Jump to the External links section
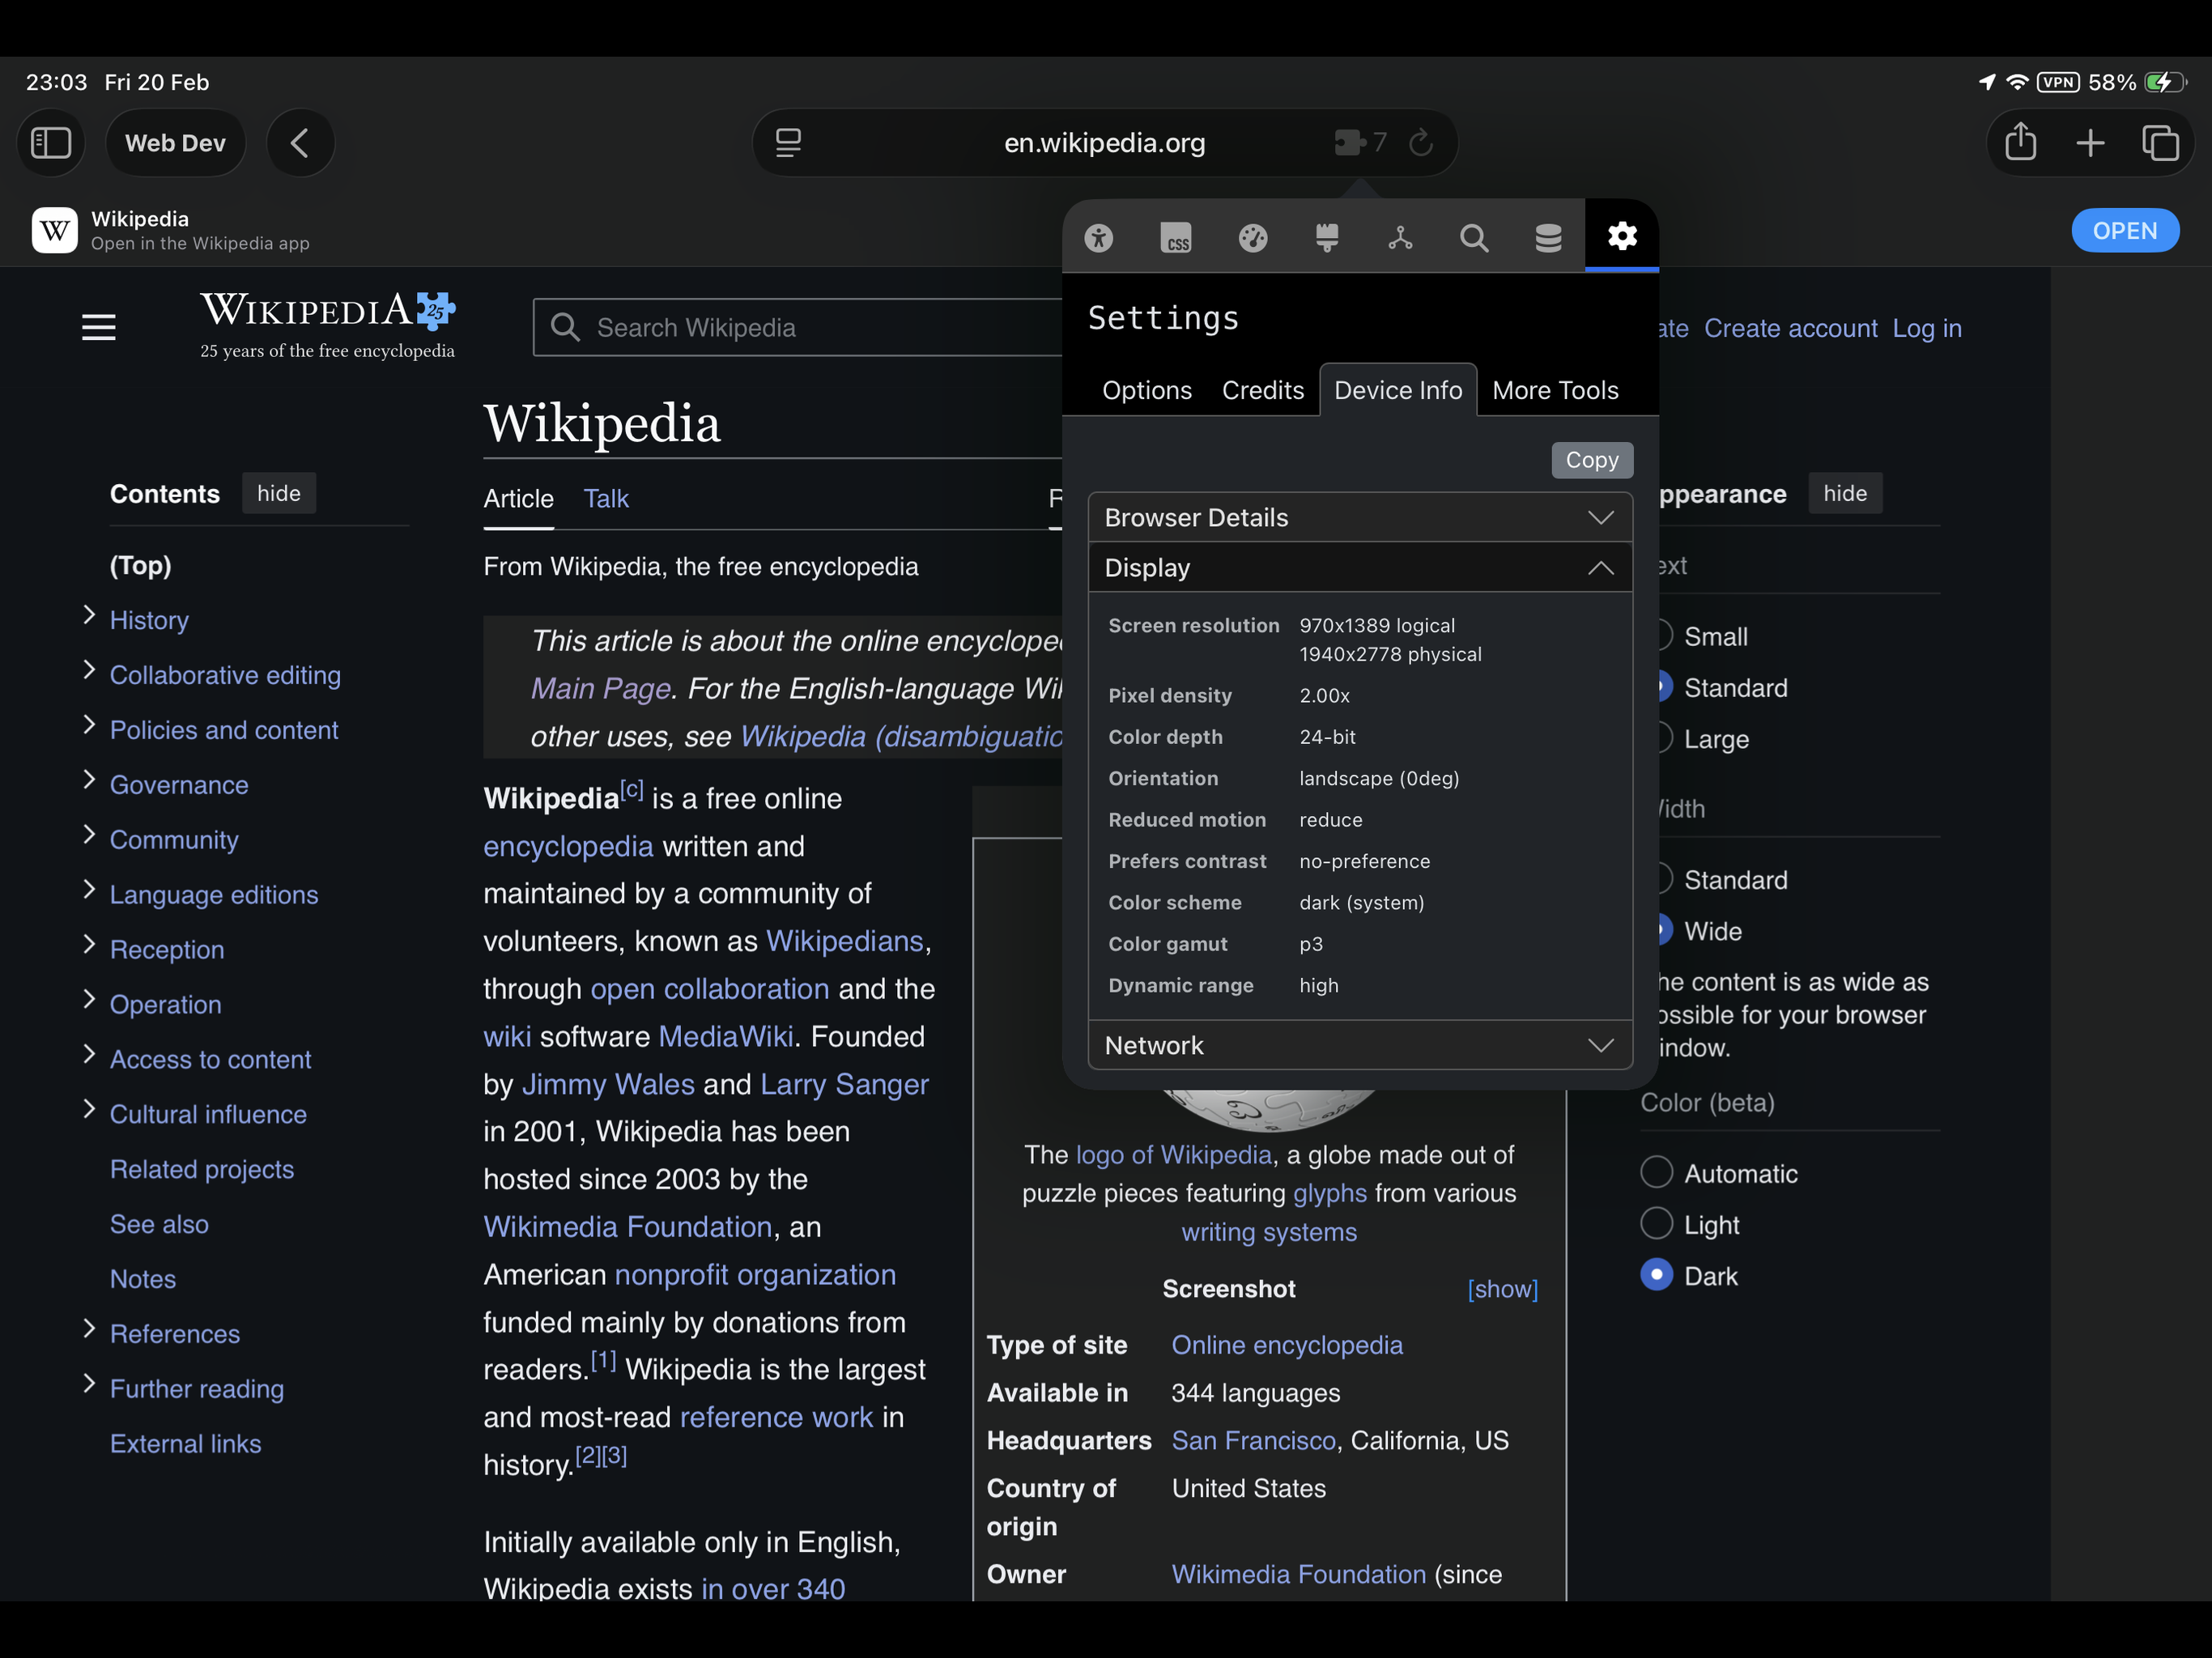2212x1658 pixels. (185, 1443)
